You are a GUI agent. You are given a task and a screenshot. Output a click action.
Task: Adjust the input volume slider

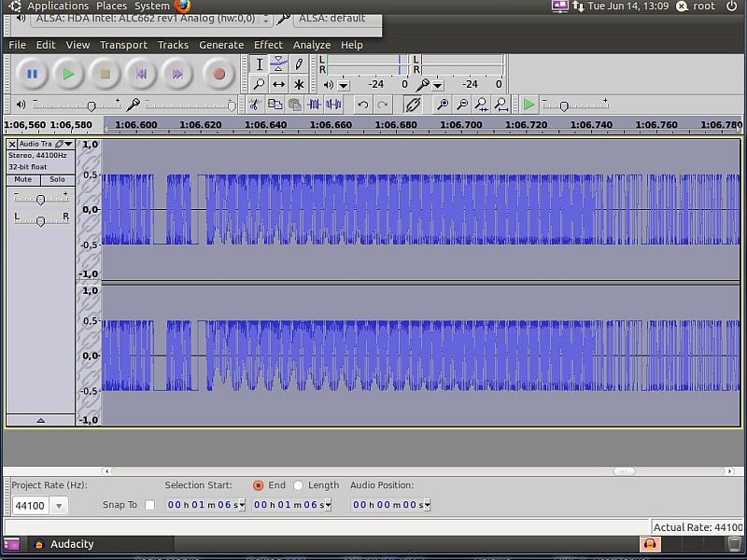coord(232,105)
